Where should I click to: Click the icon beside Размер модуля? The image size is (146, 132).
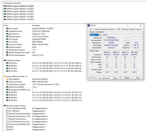(7, 36)
